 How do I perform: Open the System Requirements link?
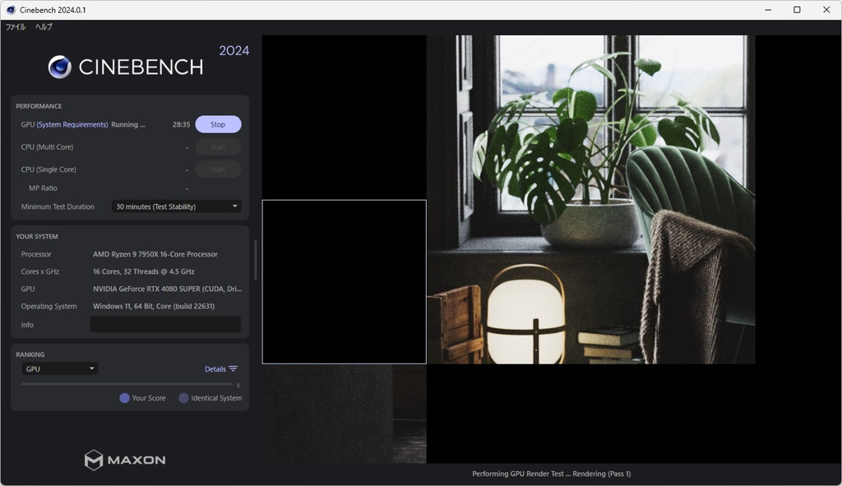tap(72, 125)
